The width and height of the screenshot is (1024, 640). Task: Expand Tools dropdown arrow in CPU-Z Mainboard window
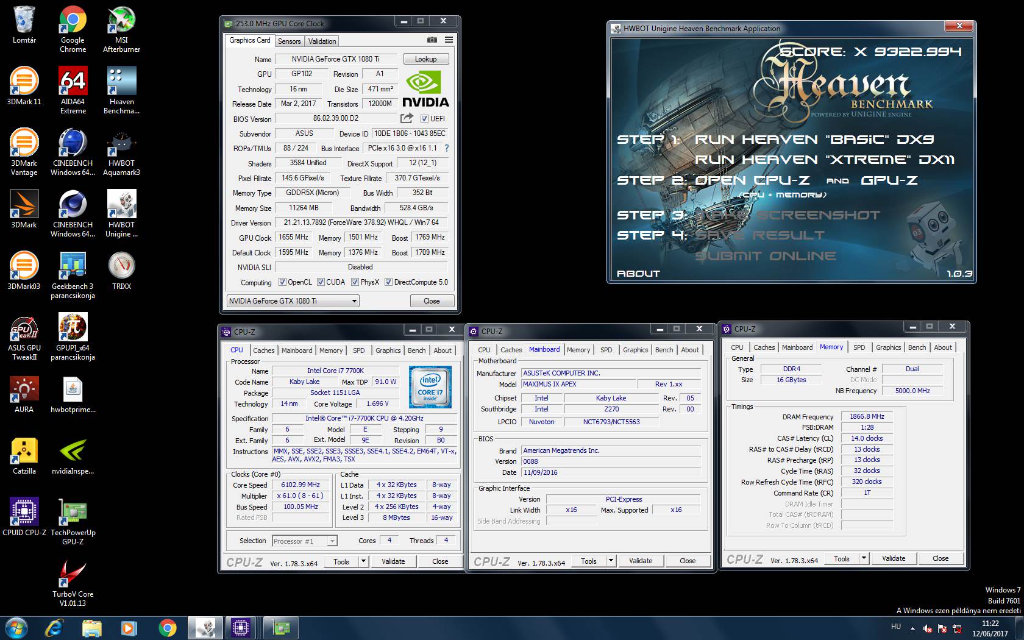[x=611, y=561]
